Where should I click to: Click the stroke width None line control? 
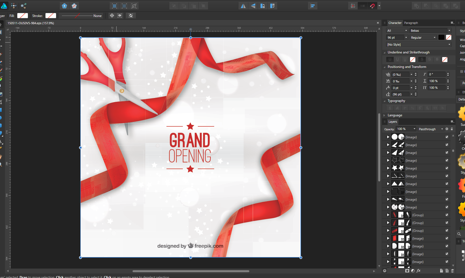[x=81, y=16]
